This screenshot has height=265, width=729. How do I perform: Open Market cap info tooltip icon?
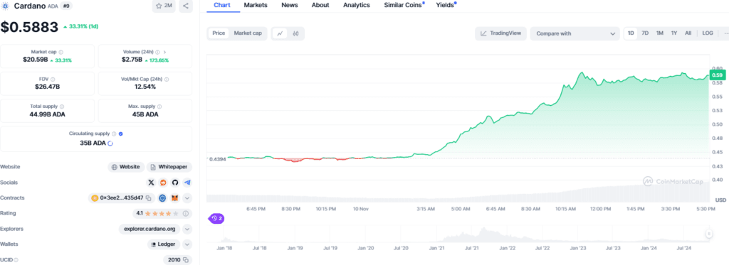click(61, 53)
